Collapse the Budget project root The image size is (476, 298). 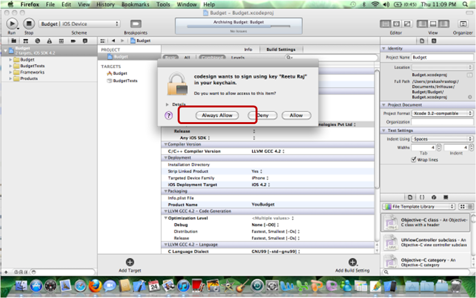[5, 50]
